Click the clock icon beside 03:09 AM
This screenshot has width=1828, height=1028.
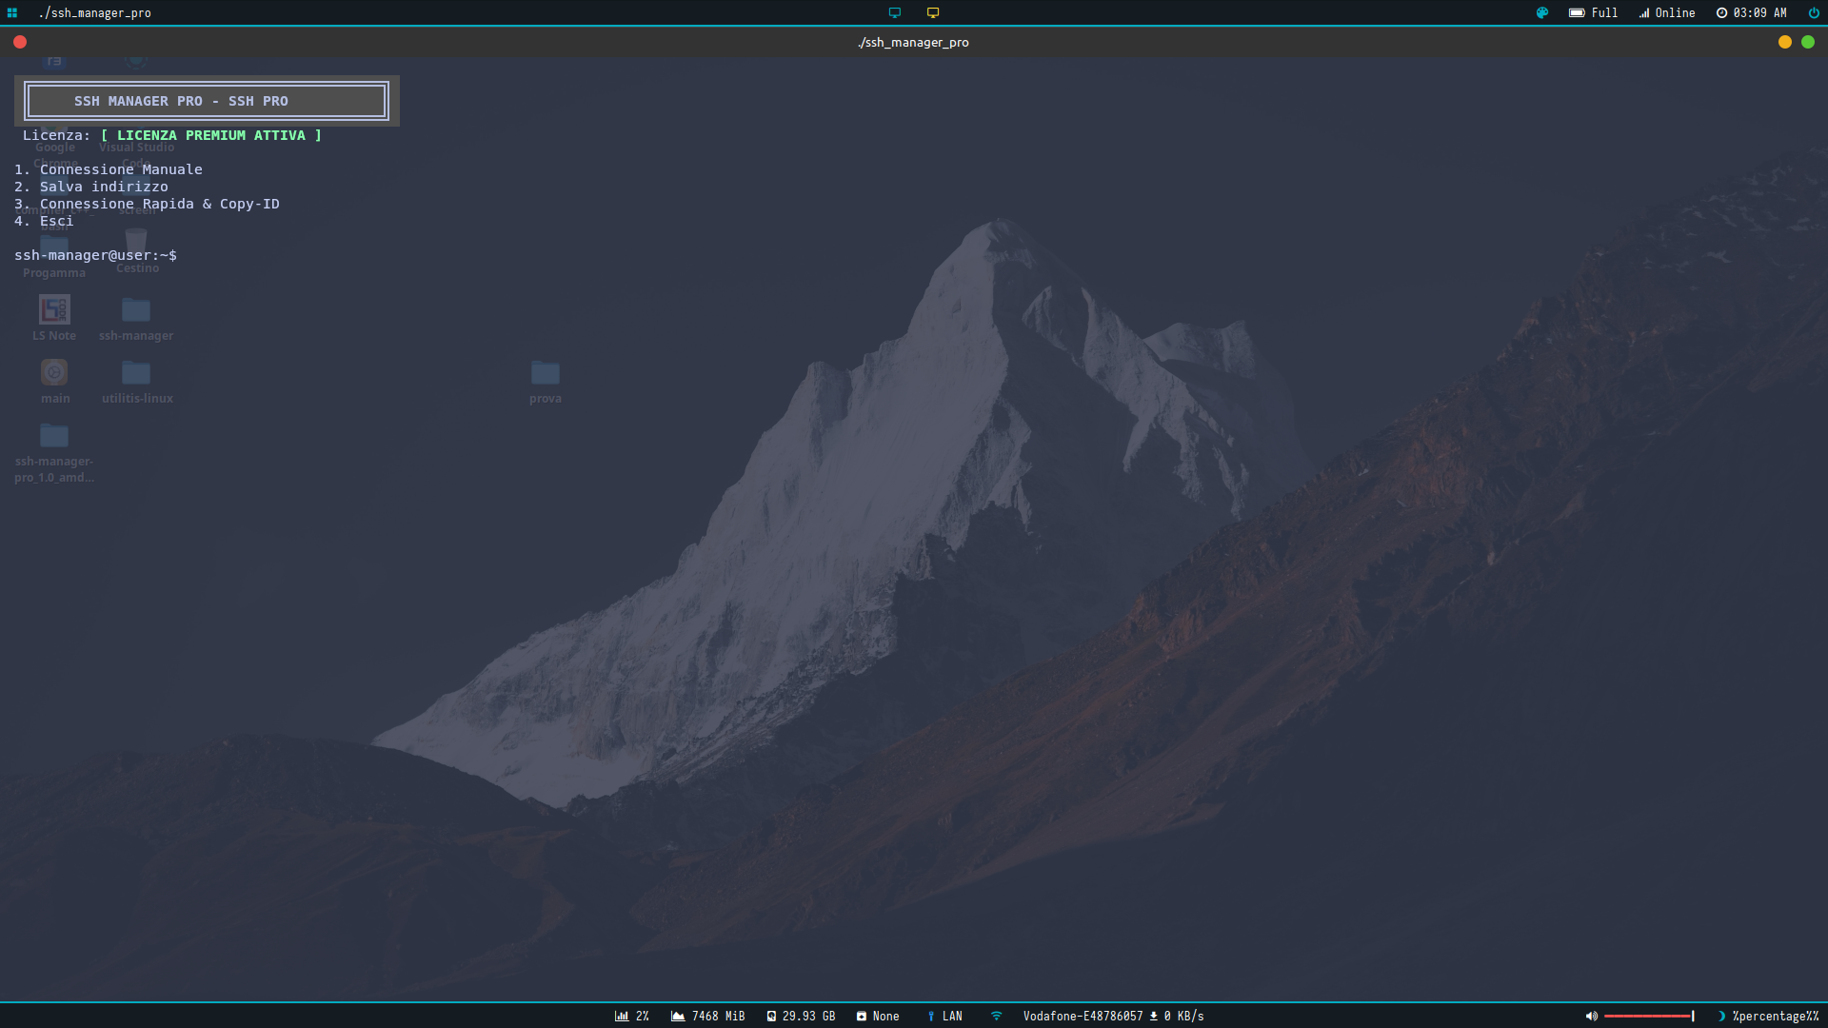pos(1721,13)
